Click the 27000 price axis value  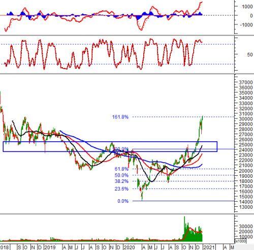(245, 134)
